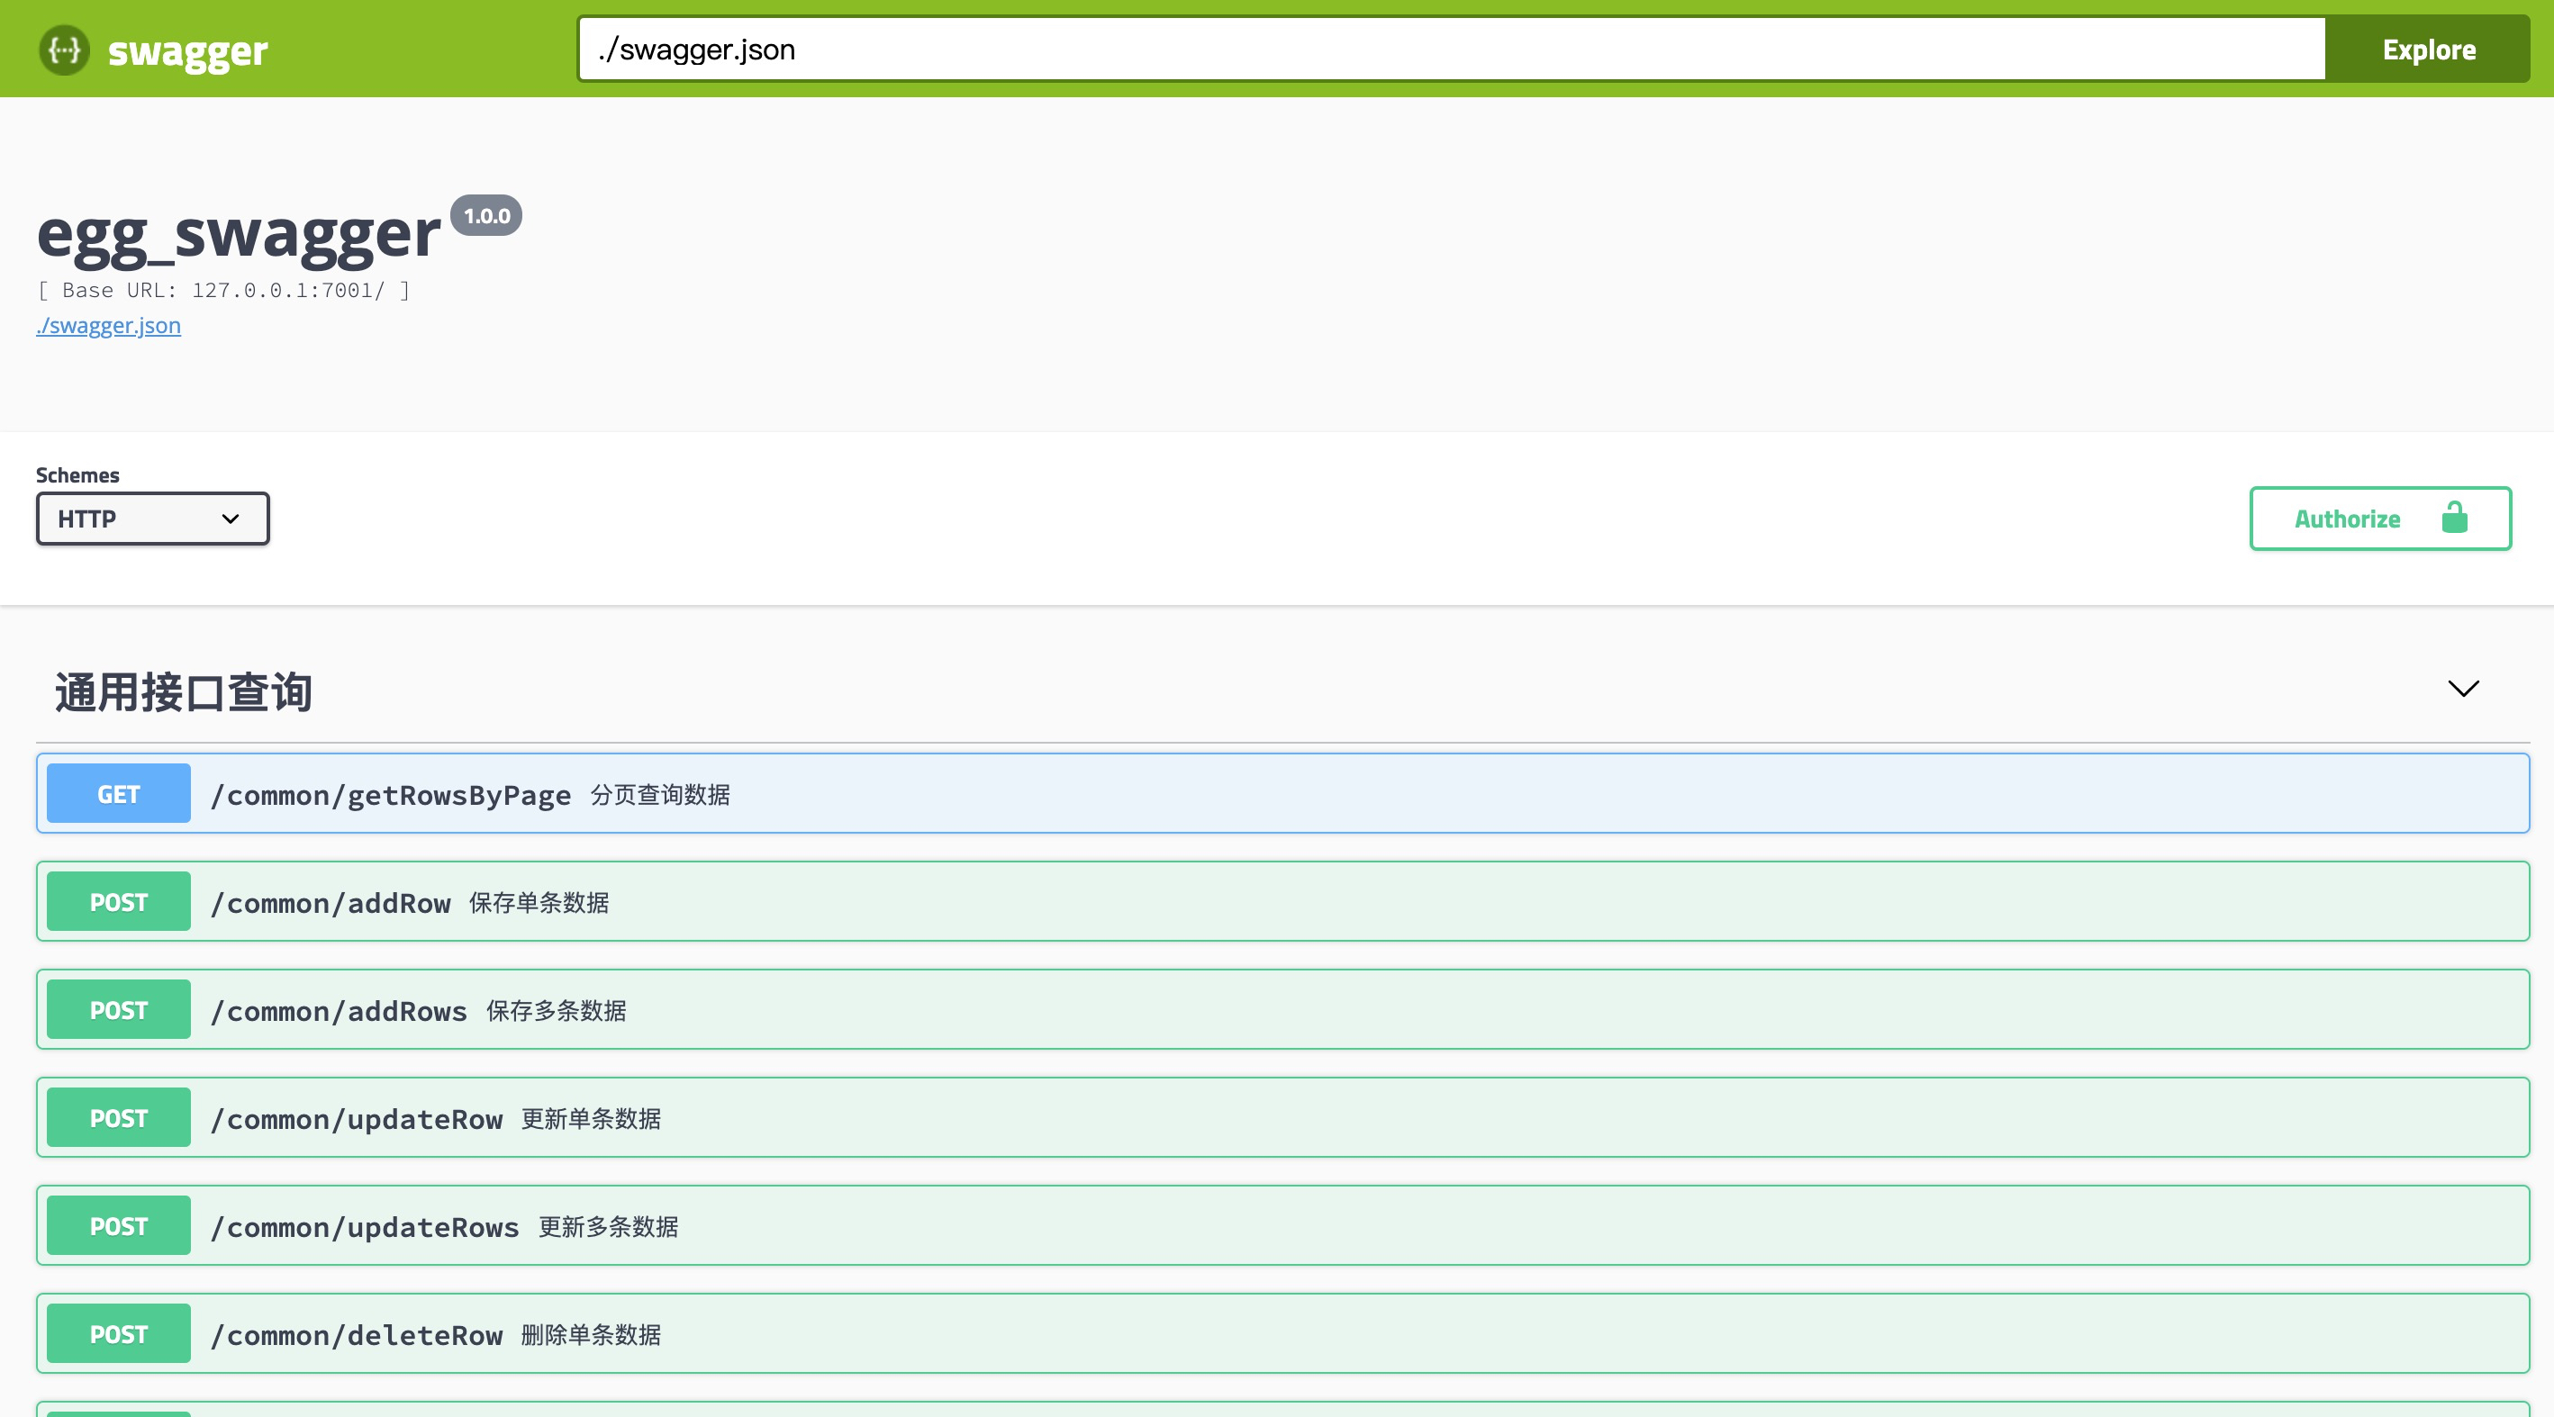2554x1417 pixels.
Task: Click the Authorize button
Action: click(2346, 519)
